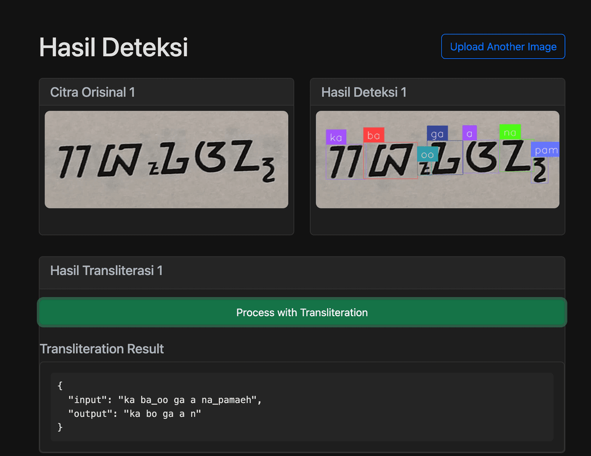This screenshot has height=456, width=591.
Task: Click the last small glyph in the original image
Action: point(269,173)
